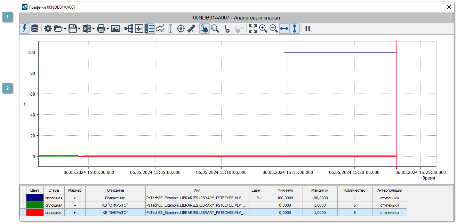This screenshot has height=224, width=457.
Task: Click the target crosshair icon
Action: pyautogui.click(x=181, y=29)
